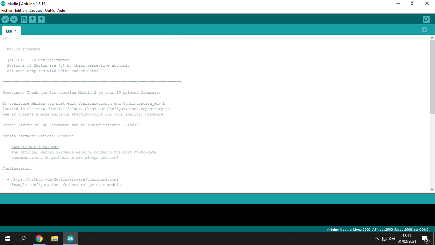Open the Croquis menu

[x=36, y=11]
